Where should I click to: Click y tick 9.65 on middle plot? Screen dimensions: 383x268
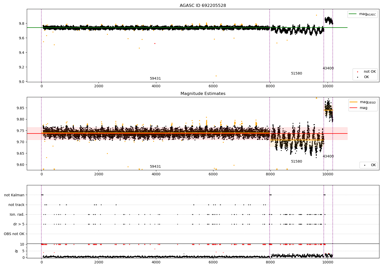20,153
